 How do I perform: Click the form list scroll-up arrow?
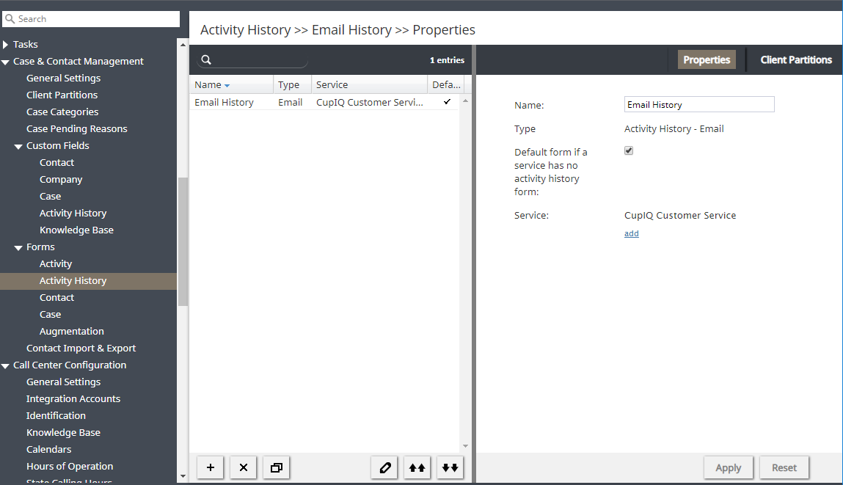(466, 101)
